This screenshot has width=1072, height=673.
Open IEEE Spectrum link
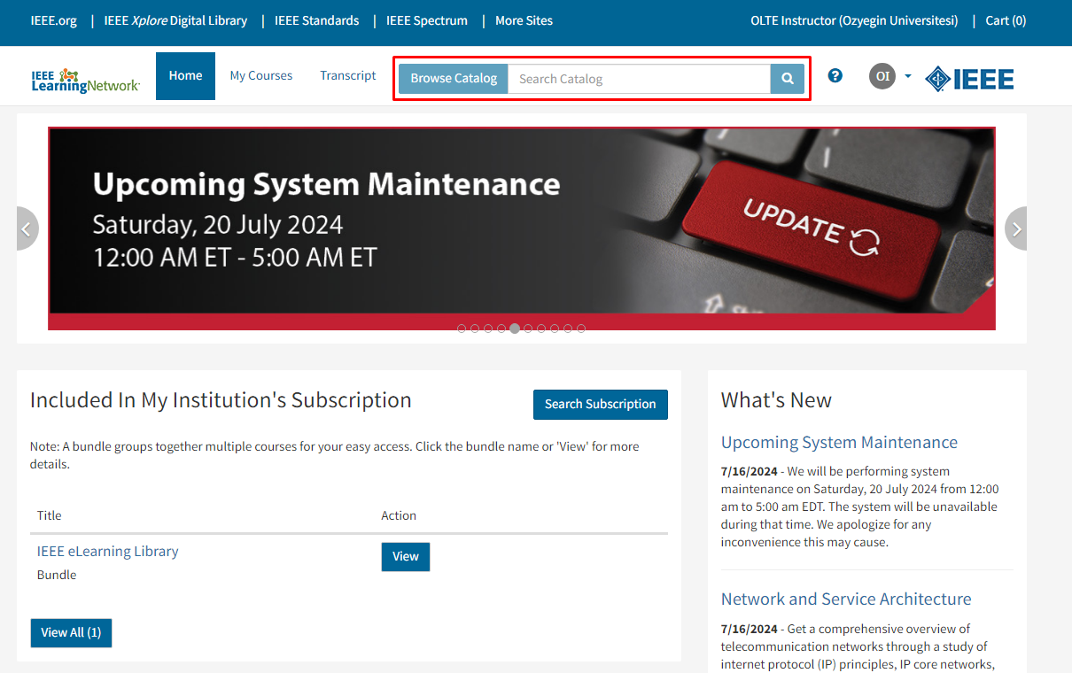(427, 20)
